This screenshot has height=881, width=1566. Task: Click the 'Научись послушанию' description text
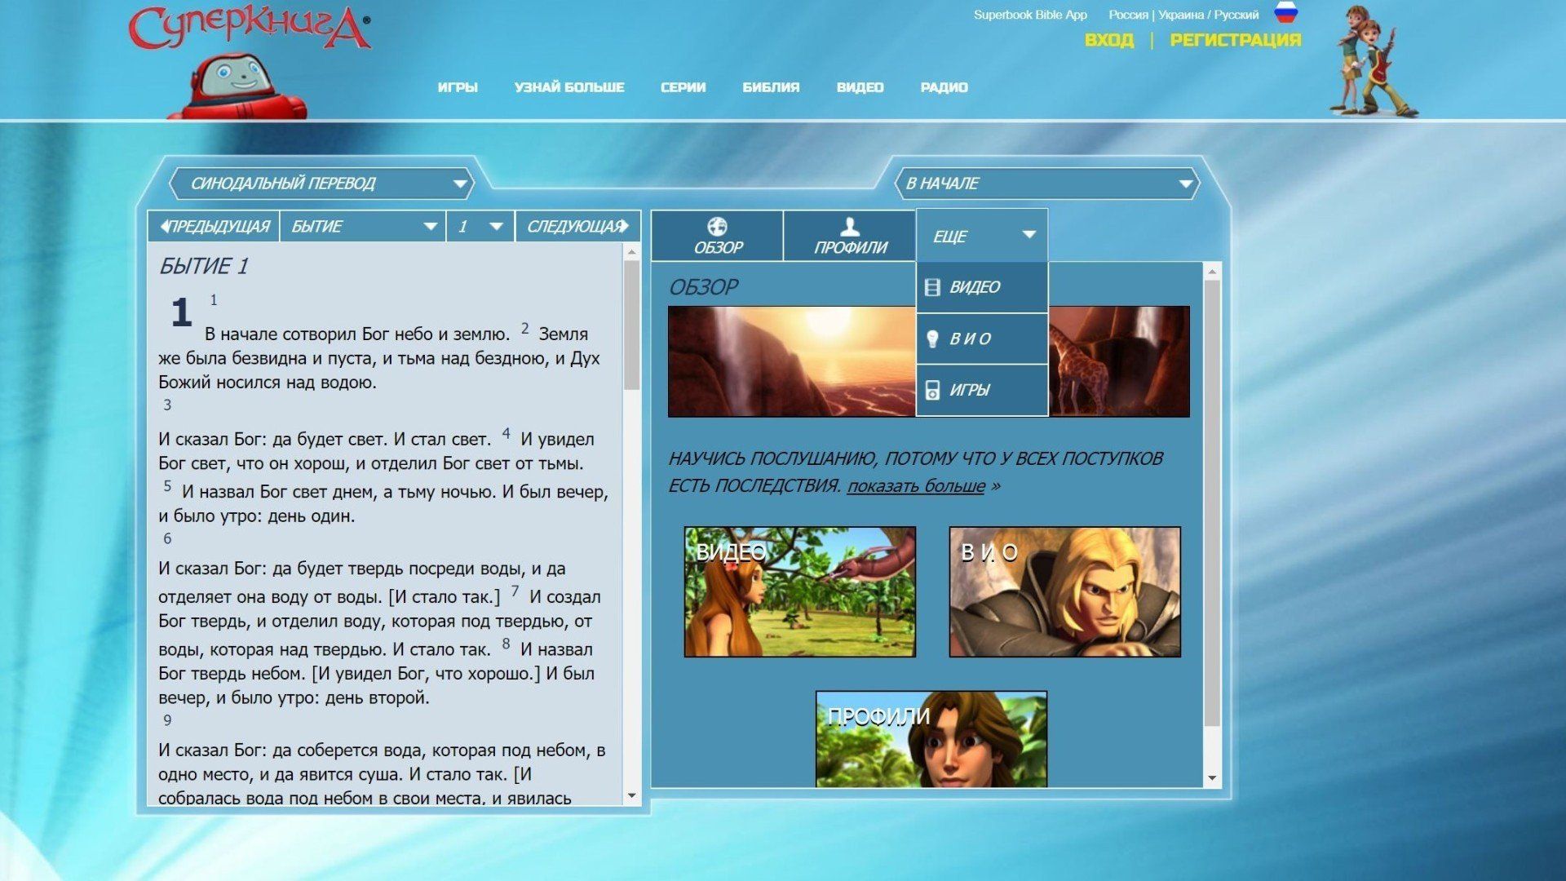(915, 471)
